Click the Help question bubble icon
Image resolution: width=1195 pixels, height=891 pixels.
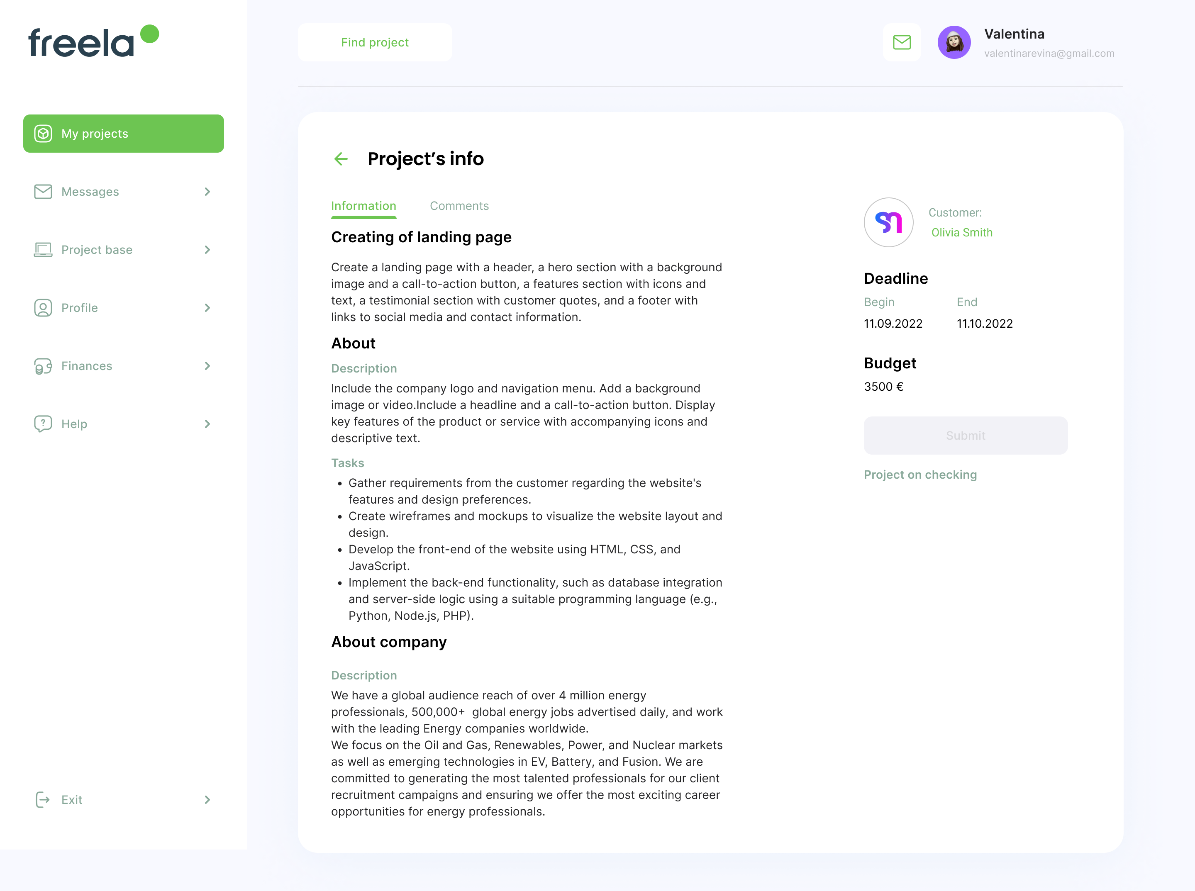pyautogui.click(x=43, y=424)
